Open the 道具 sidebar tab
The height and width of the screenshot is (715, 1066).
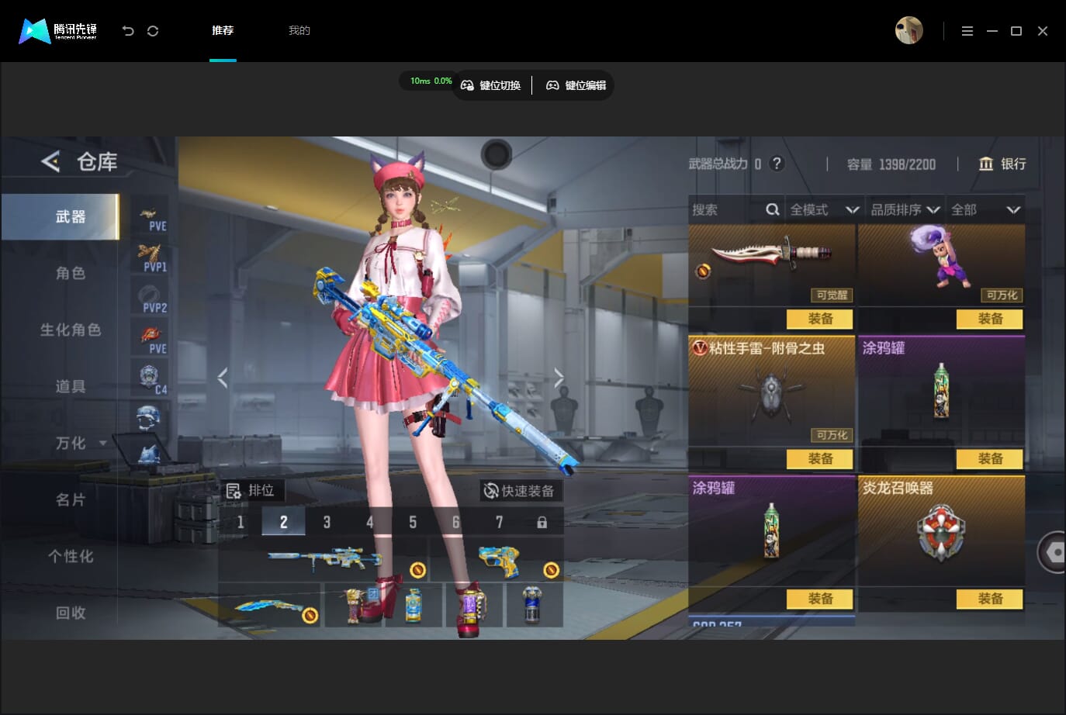pyautogui.click(x=71, y=386)
